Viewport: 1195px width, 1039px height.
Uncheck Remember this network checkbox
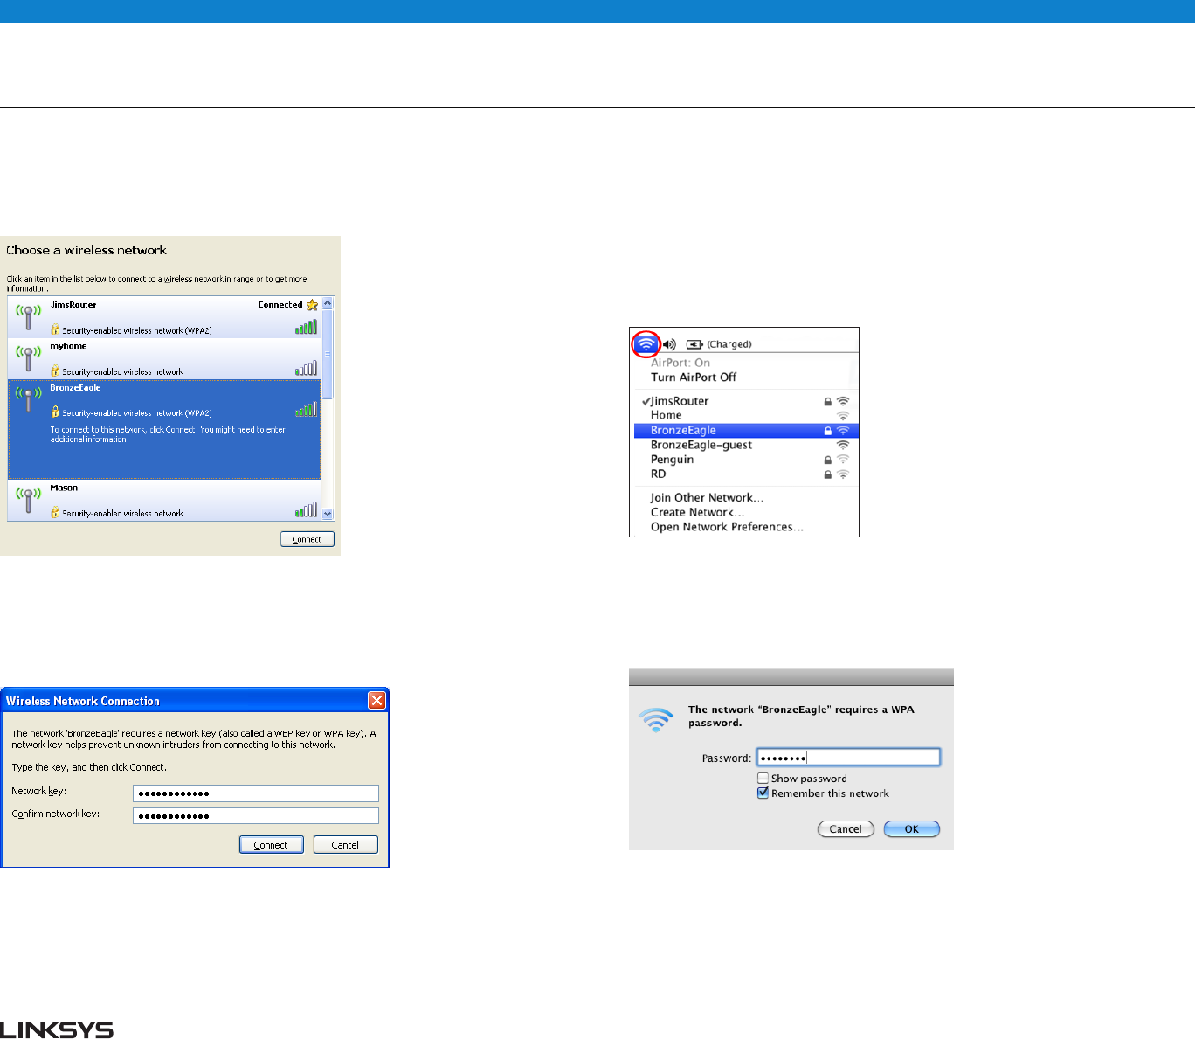pos(763,793)
